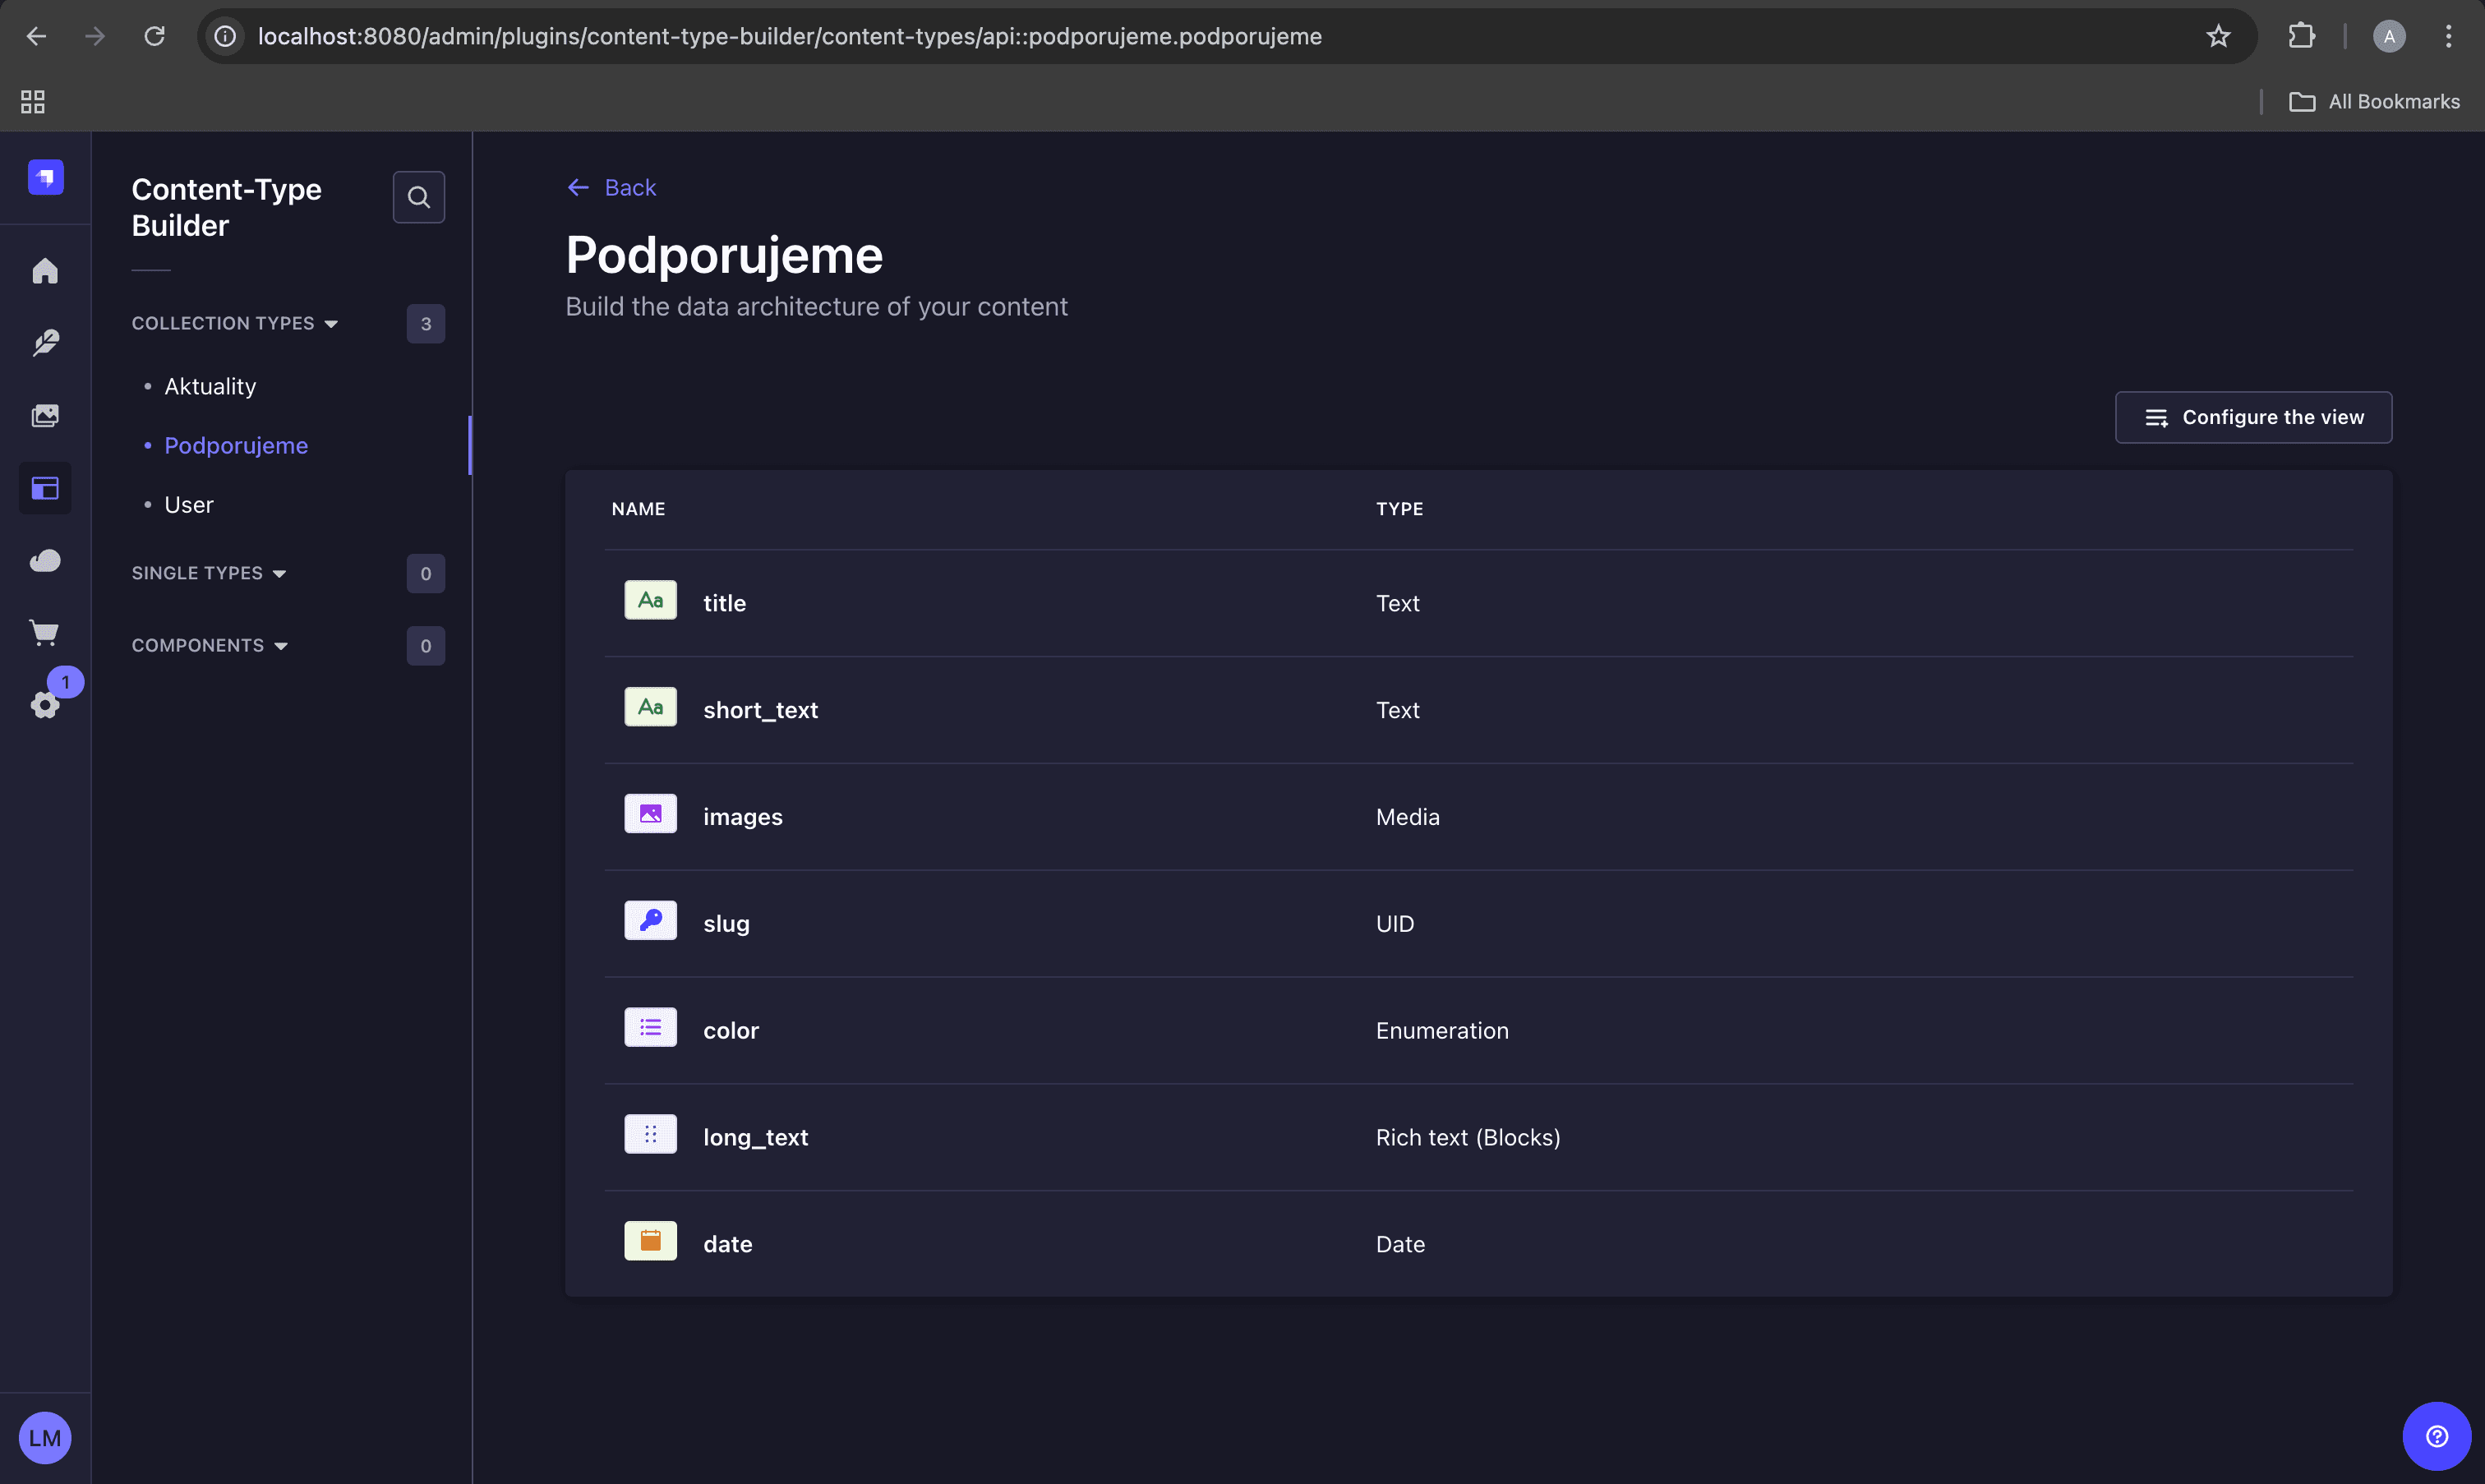The width and height of the screenshot is (2485, 1484).
Task: Click the UID key icon beside slug
Action: [650, 921]
